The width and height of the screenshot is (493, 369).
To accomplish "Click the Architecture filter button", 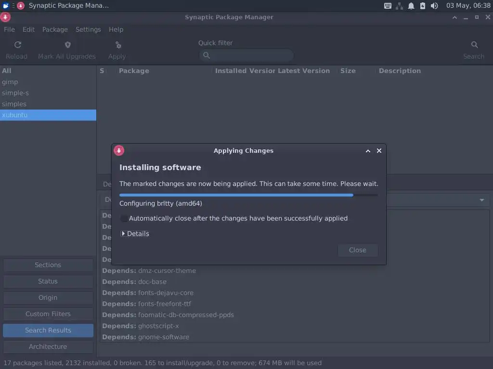I will (x=48, y=347).
